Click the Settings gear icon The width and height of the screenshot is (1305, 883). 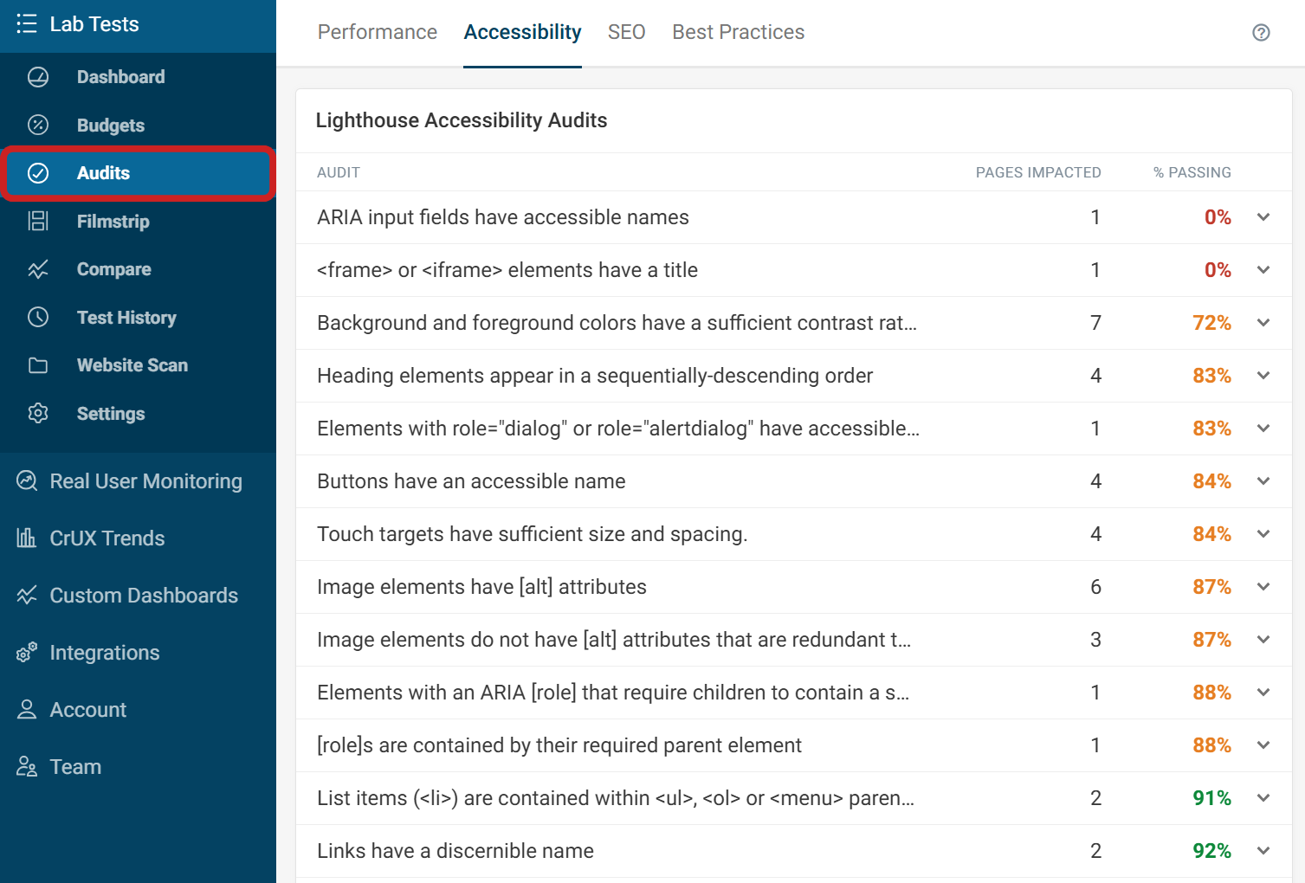point(38,414)
